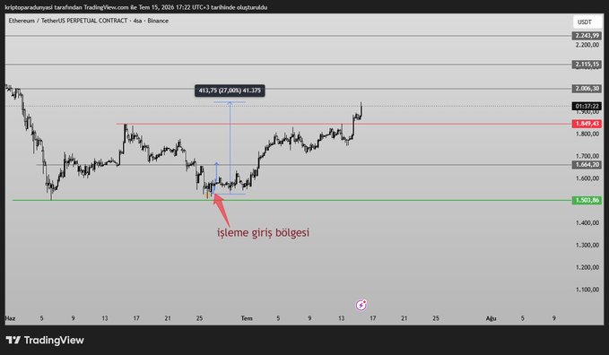Image resolution: width=609 pixels, height=355 pixels.
Task: Click the 1.600,00 price axis tick
Action: pos(587,178)
